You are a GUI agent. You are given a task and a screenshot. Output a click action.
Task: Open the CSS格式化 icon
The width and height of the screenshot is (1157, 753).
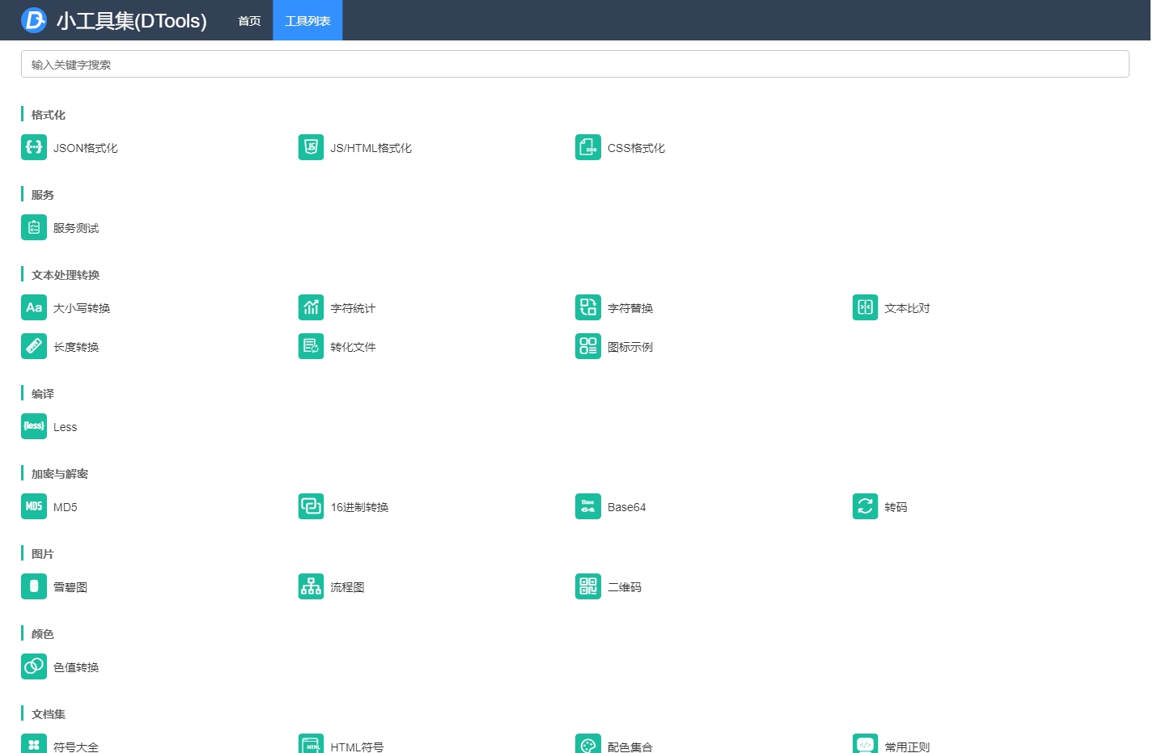point(588,147)
